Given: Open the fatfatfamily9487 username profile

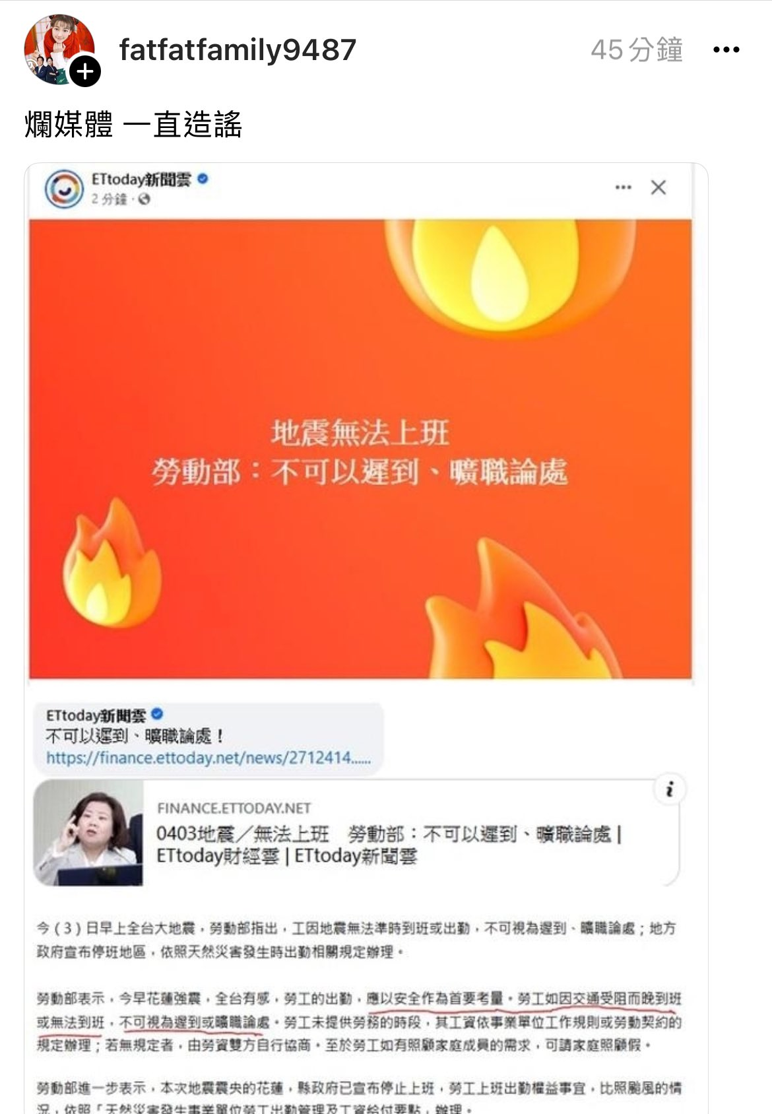Looking at the screenshot, I should [238, 49].
